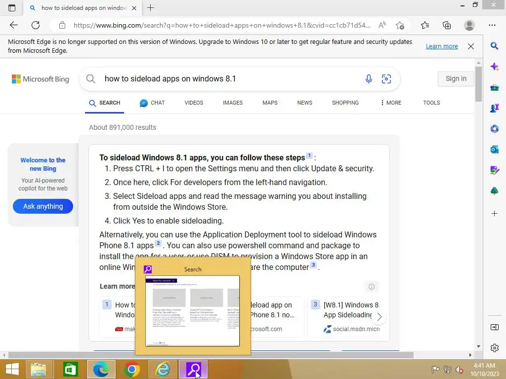Viewport: 506px width, 379px height.
Task: Add a sidebar app with plus icon
Action: (x=494, y=213)
